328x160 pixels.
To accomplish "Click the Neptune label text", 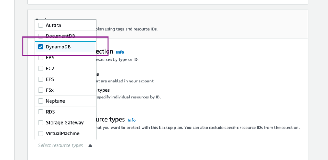I will coord(55,101).
